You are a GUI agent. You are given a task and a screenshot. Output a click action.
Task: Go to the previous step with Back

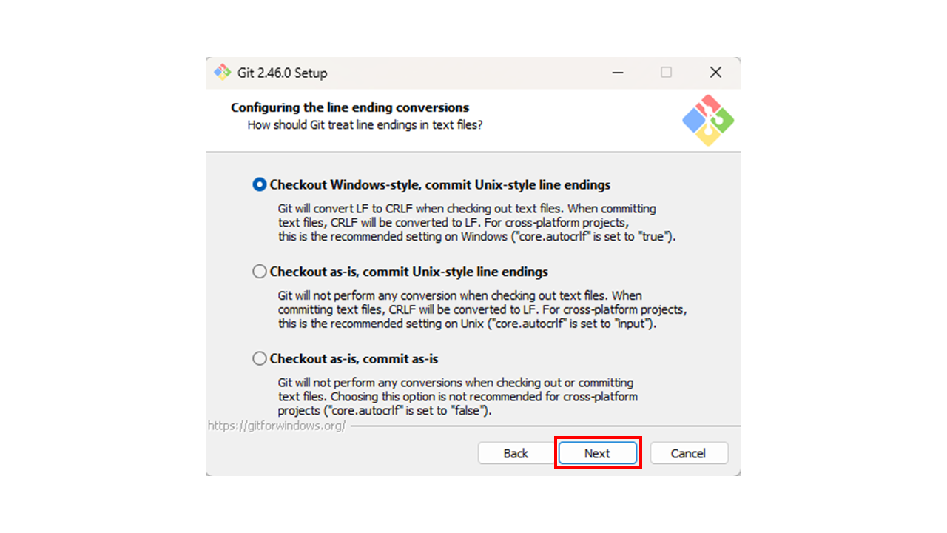point(516,453)
